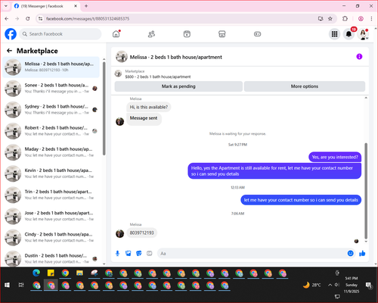Click the message input field Aa
Screen dimensions: 378x303
point(252,253)
